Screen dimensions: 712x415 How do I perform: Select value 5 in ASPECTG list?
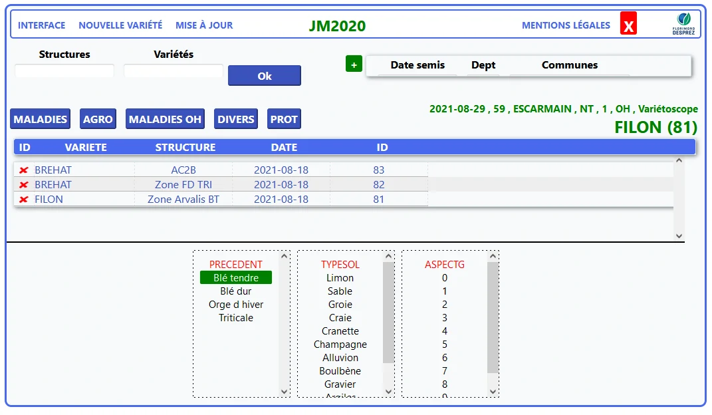445,345
